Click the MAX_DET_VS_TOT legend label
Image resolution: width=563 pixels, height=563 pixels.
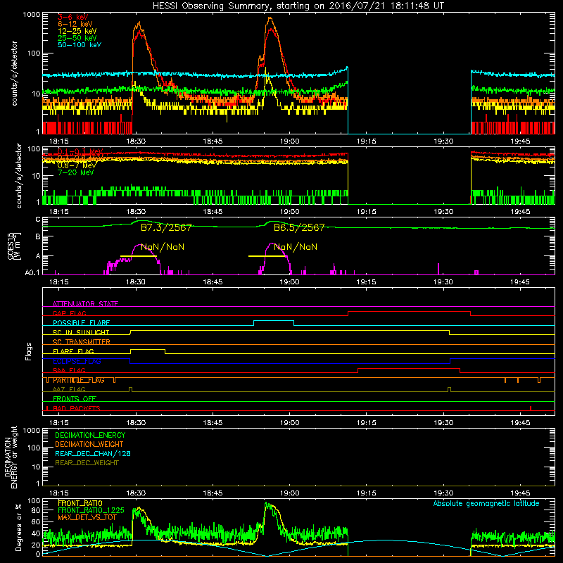point(87,517)
